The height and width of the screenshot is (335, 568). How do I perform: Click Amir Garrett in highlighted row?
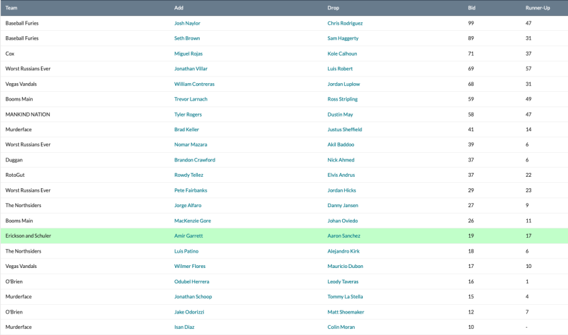tap(188, 236)
